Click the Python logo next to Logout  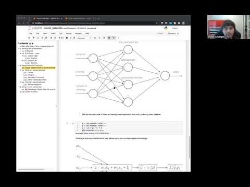166,28
